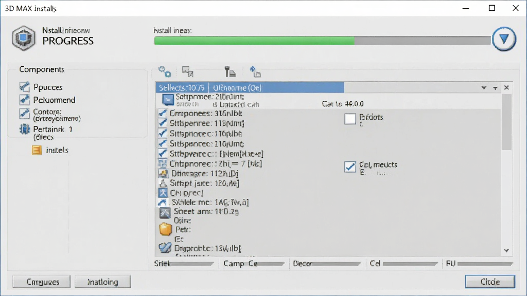The image size is (527, 296).
Task: Click the installer hexagon logo icon
Action: point(24,38)
